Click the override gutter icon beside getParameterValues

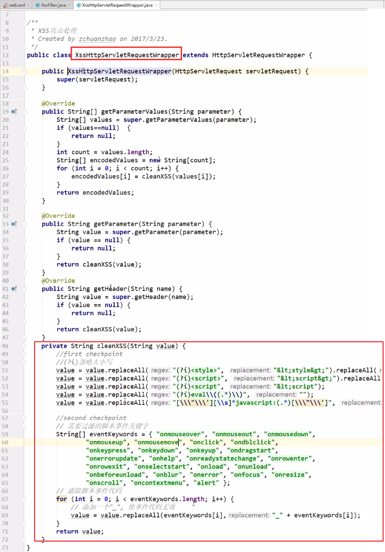click(x=14, y=112)
